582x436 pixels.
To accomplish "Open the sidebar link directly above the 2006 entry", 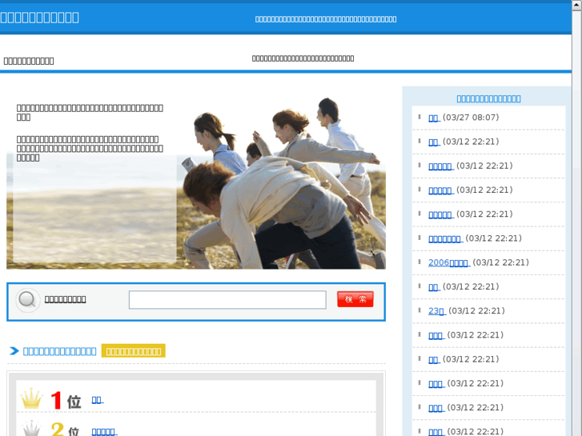I will (x=445, y=238).
